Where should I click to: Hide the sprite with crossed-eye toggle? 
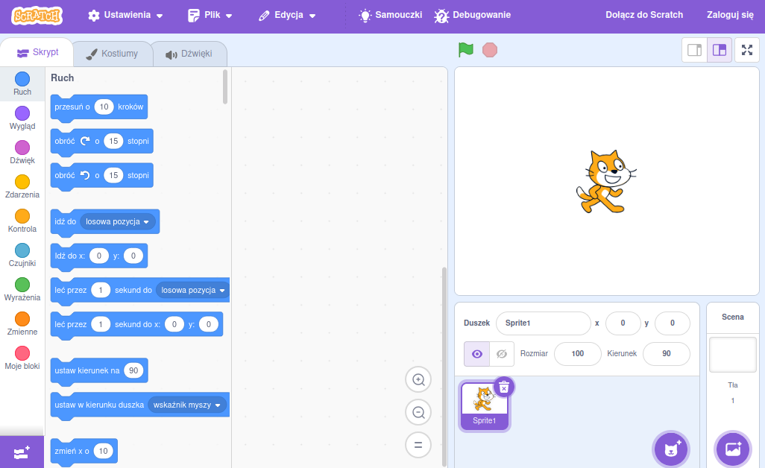[x=502, y=354]
